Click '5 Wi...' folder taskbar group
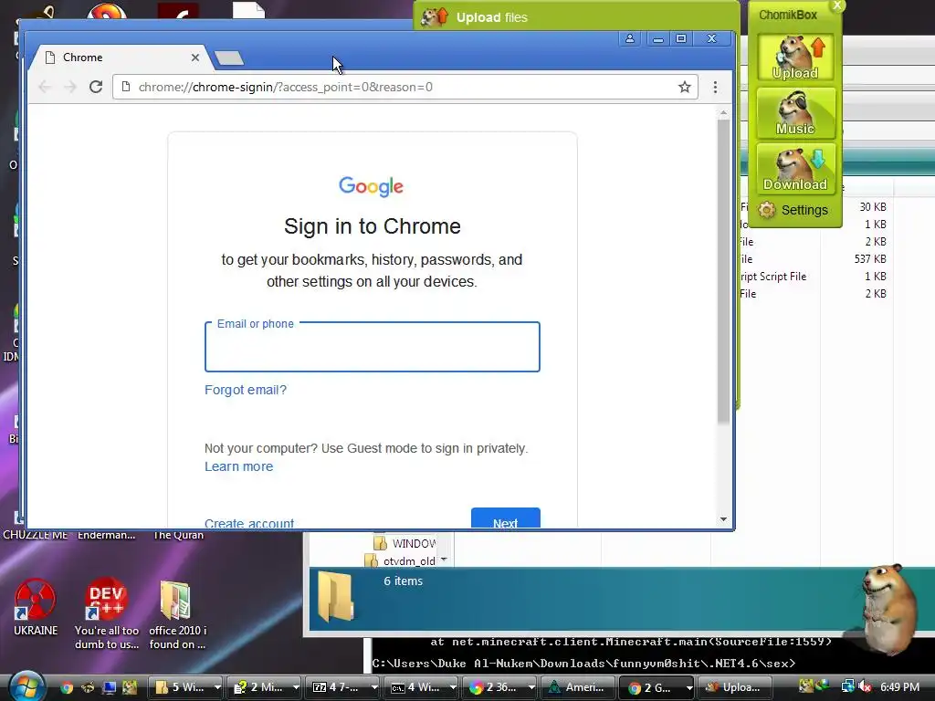This screenshot has height=701, width=935. pos(181,687)
